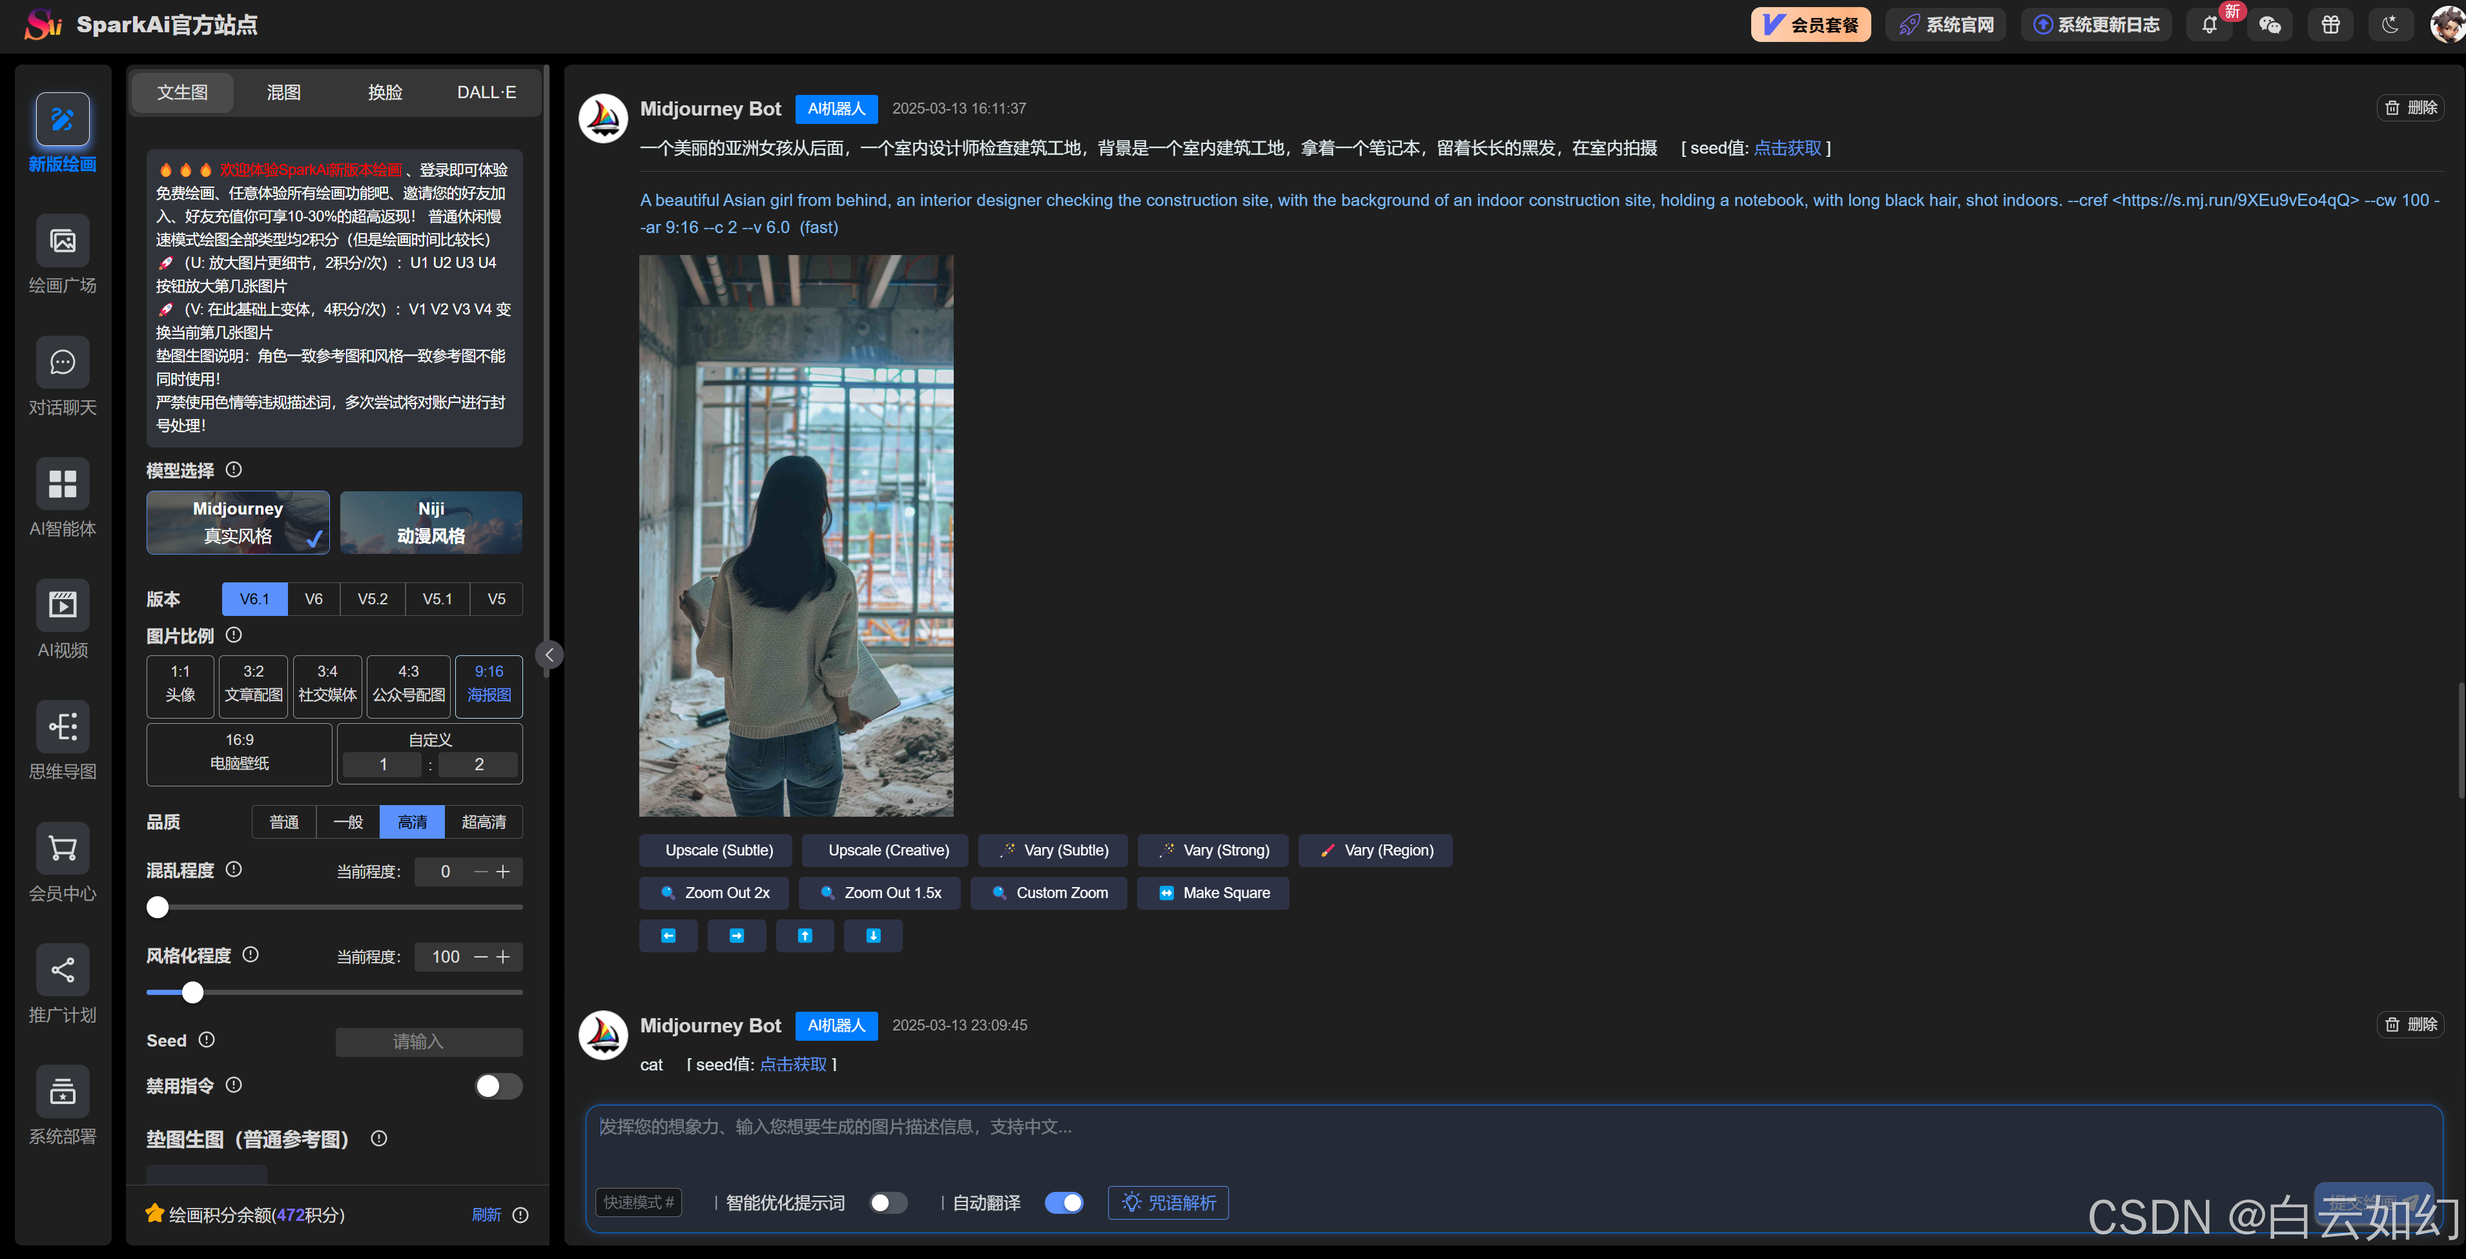
Task: Decrease 风格化程度 with minus stepper
Action: coord(480,956)
